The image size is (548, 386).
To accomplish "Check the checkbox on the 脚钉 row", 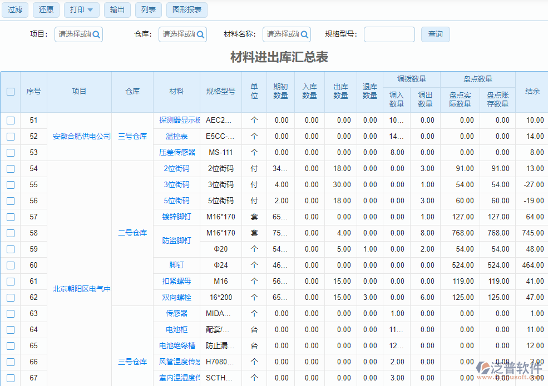I will point(10,265).
